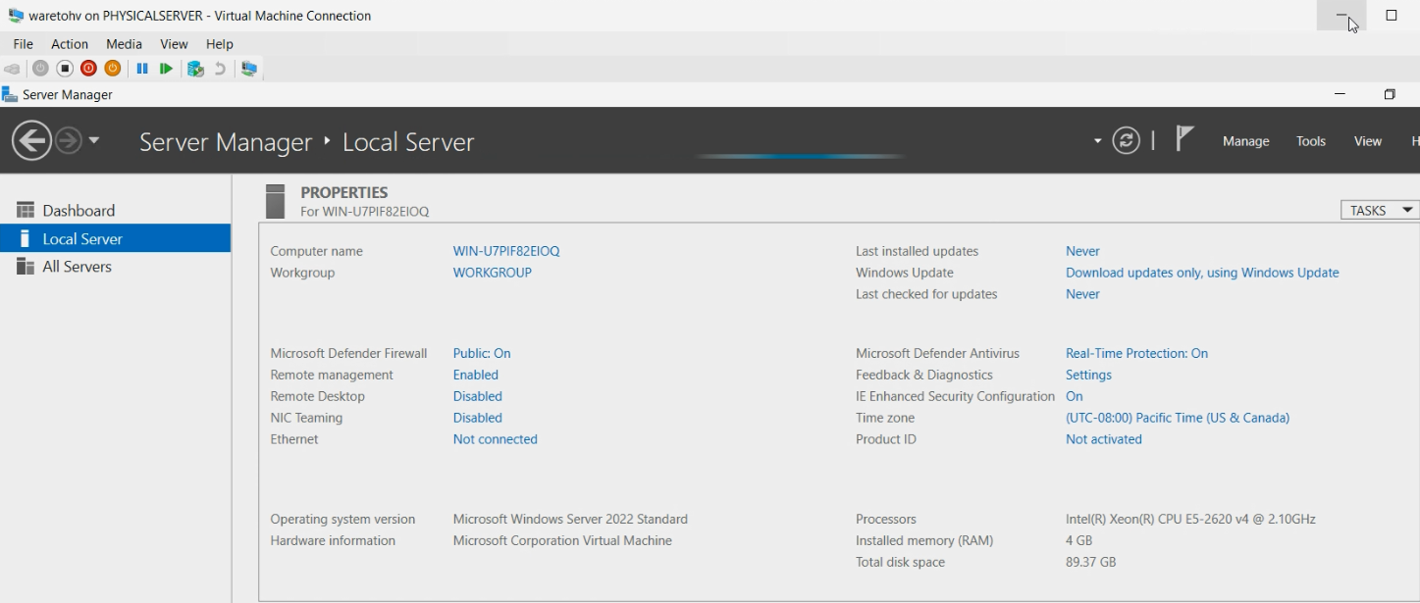Image resolution: width=1420 pixels, height=603 pixels.
Task: Click the grey Start VM icon
Action: [x=40, y=69]
